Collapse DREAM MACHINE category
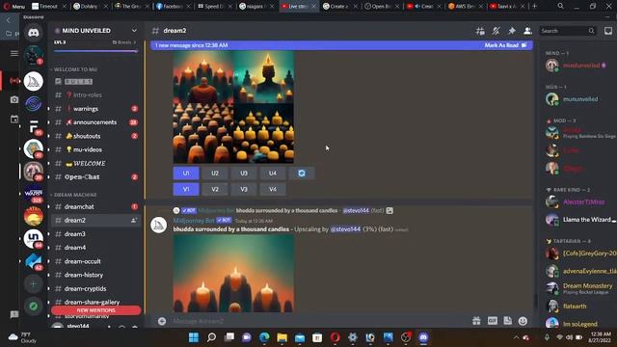This screenshot has height=347, width=617. (x=75, y=195)
